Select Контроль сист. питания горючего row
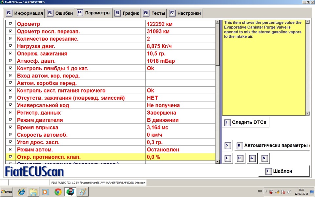The image size is (315, 197). tap(111, 91)
